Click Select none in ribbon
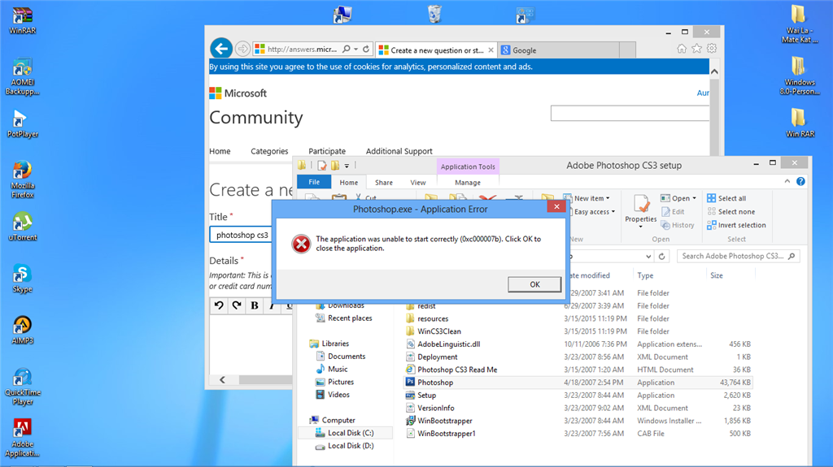 pyautogui.click(x=731, y=212)
